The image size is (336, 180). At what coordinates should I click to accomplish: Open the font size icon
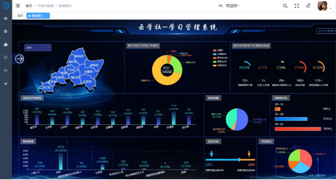point(308,6)
